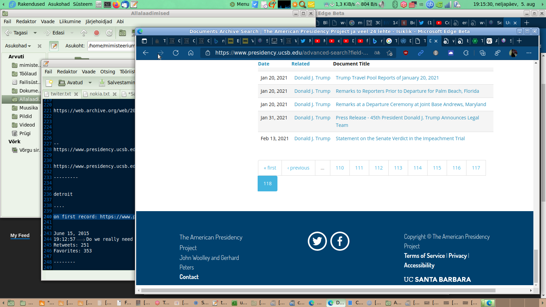Go up one folder in file manager
Viewport: 546px width, 307px height.
84,33
